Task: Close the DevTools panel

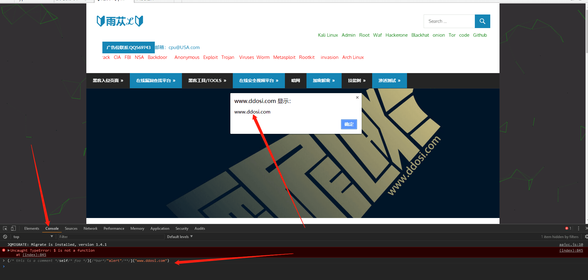Action: 586,229
